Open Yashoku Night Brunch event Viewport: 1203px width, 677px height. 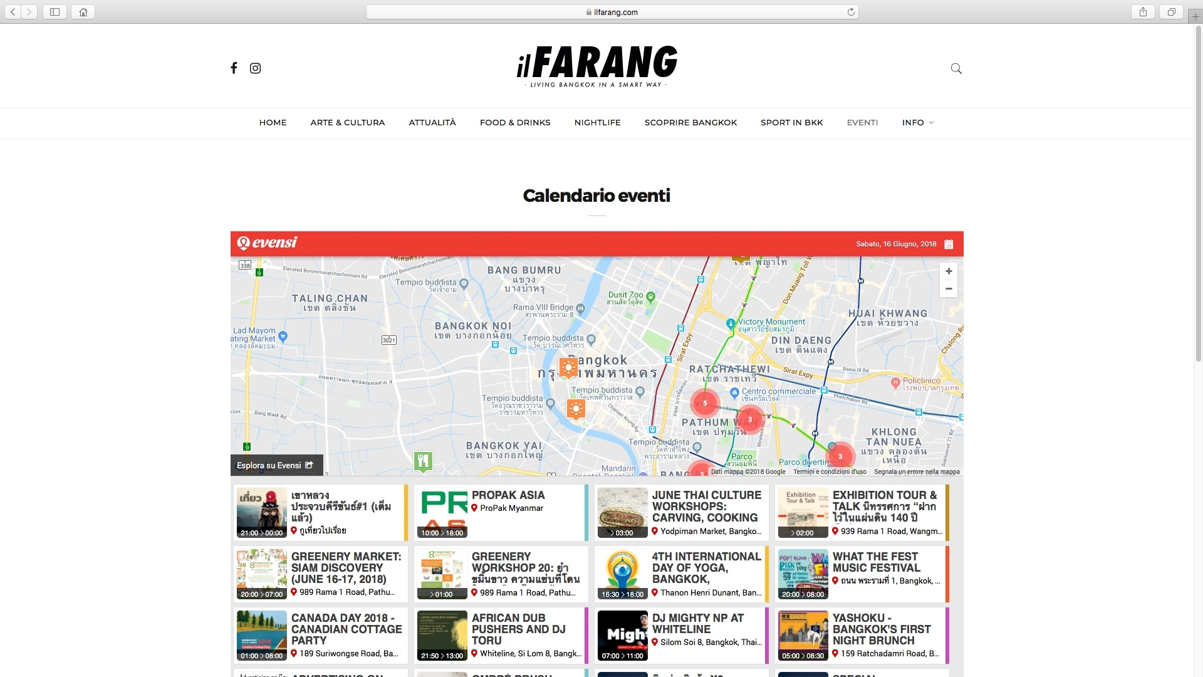coord(862,635)
